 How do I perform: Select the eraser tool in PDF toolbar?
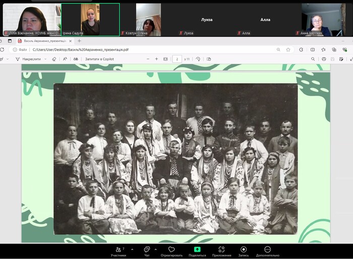54,59
